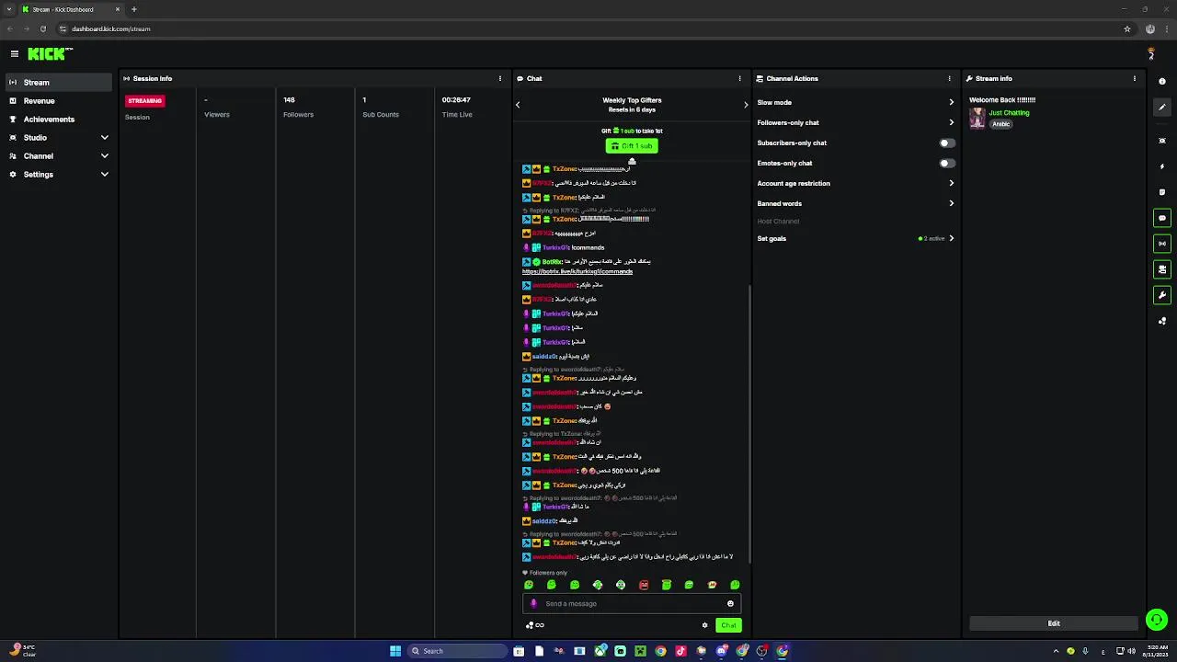1177x662 pixels.
Task: Open Stream info panel three-dot menu
Action: click(x=1134, y=78)
